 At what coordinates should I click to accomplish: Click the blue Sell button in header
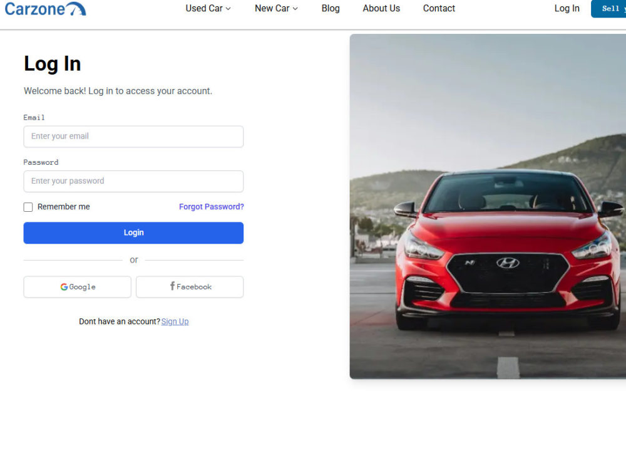(x=609, y=8)
